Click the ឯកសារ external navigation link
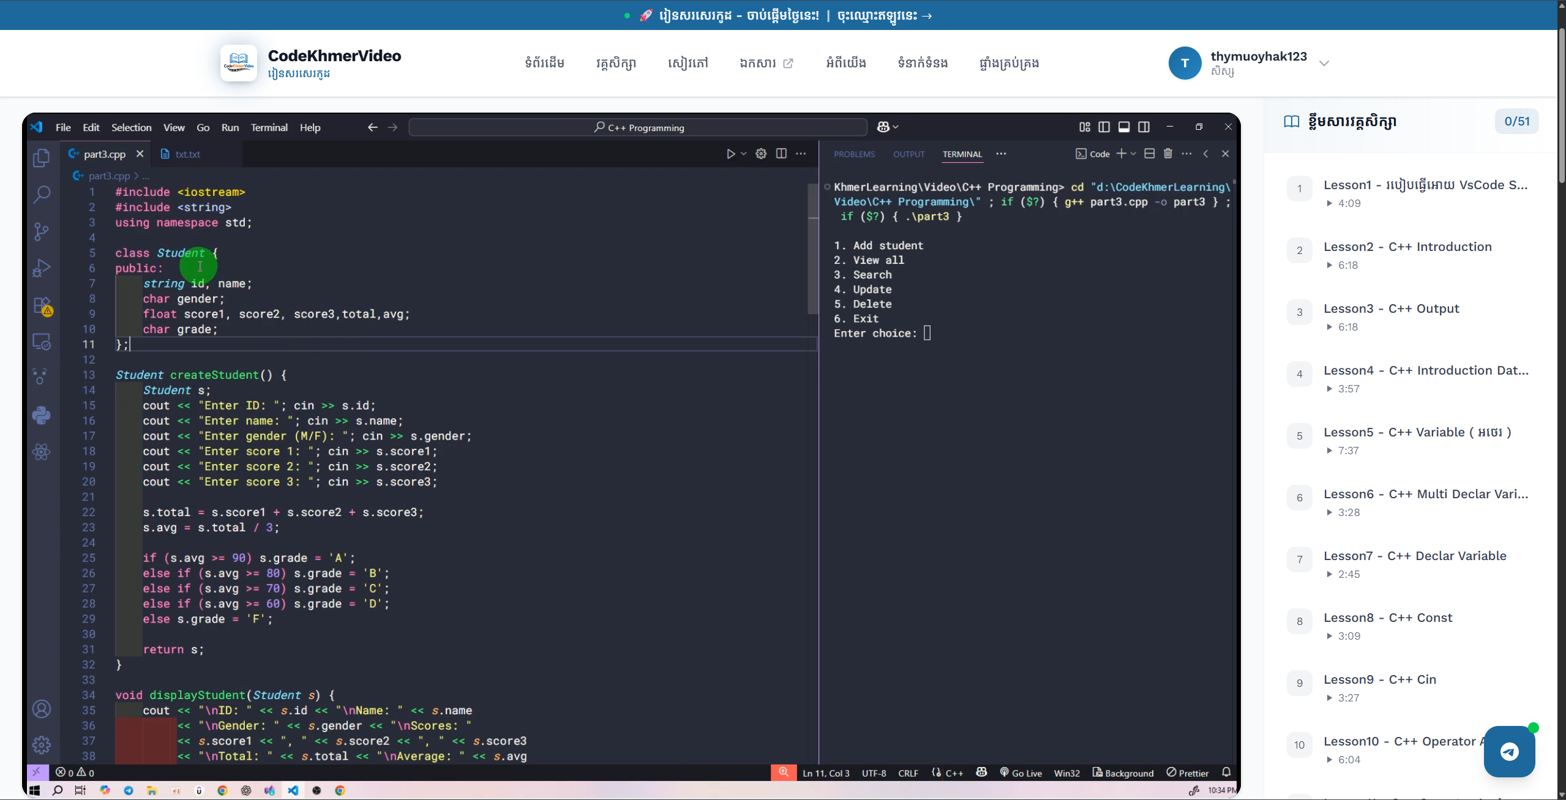This screenshot has height=800, width=1566. [x=766, y=62]
